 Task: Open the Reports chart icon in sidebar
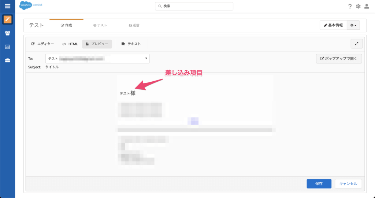coord(7,47)
